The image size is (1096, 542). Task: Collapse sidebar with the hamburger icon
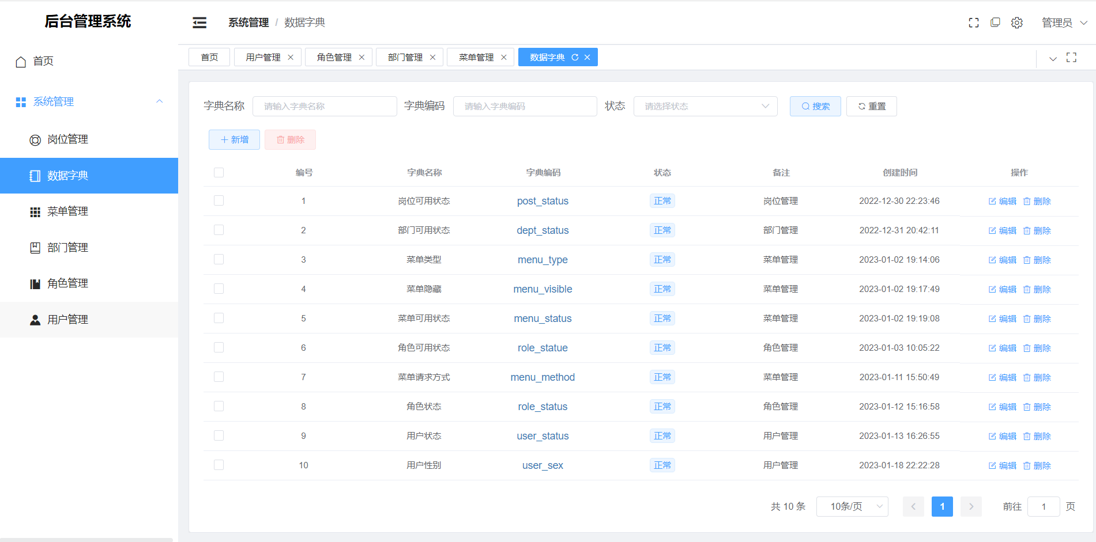click(199, 22)
